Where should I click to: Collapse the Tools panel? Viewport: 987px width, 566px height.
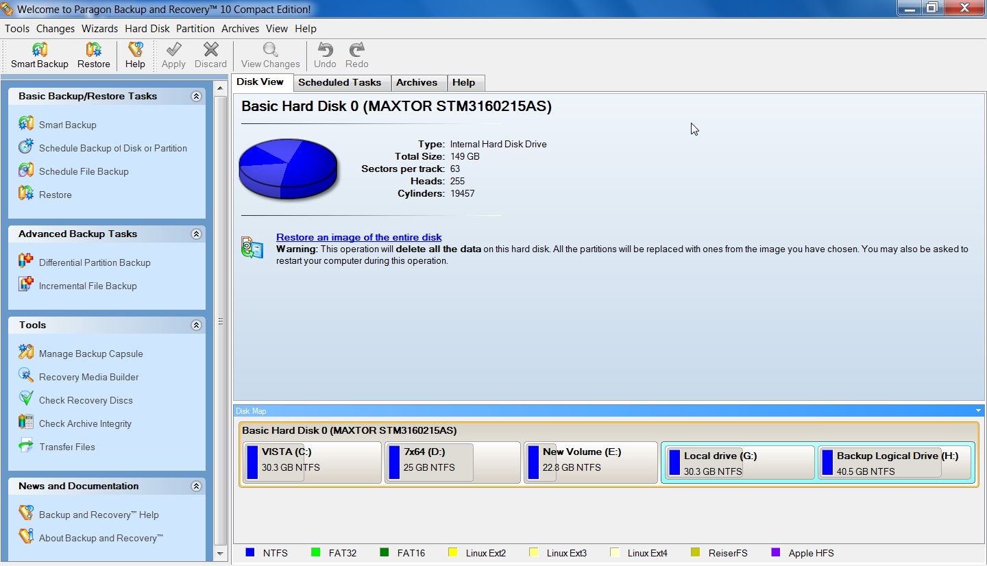coord(196,325)
